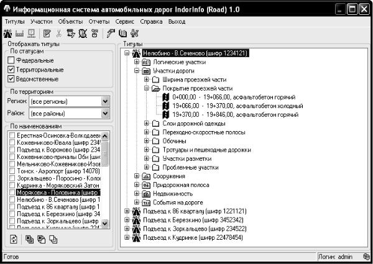Collapse the Покрытие проезжей части folder
The height and width of the screenshot is (264, 373).
(147, 89)
